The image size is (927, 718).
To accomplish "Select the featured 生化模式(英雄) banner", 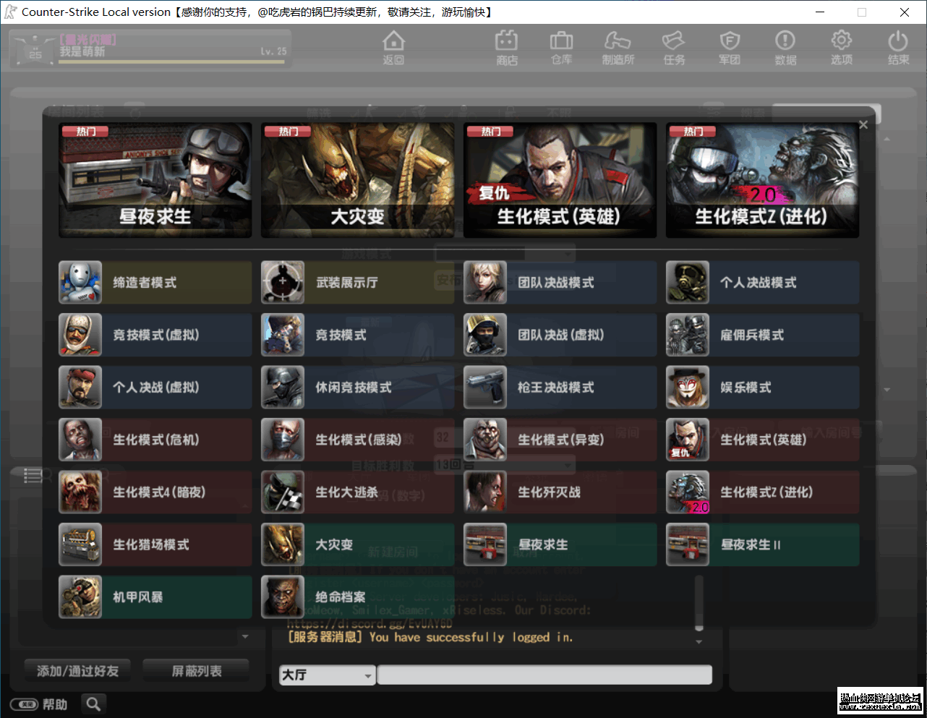I will tap(560, 180).
